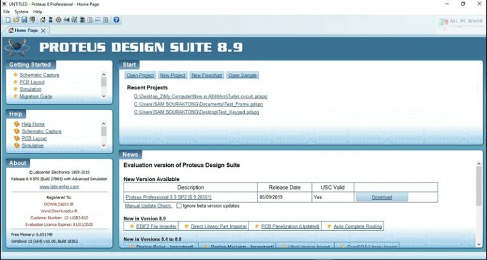Open the Project Notes toolbar icon
The image size is (487, 260).
(106, 20)
